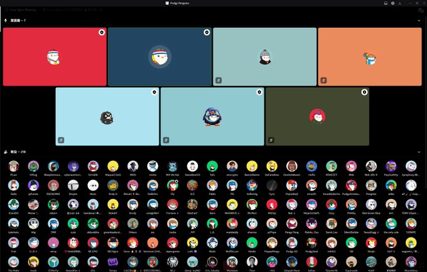Open the stage chat bubble icon
The width and height of the screenshot is (427, 272).
pyautogui.click(x=421, y=10)
